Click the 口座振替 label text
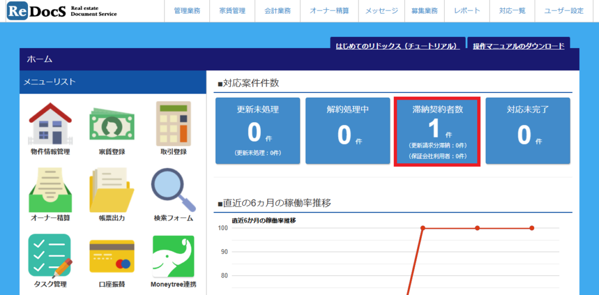This screenshot has height=295, width=599. point(112,284)
